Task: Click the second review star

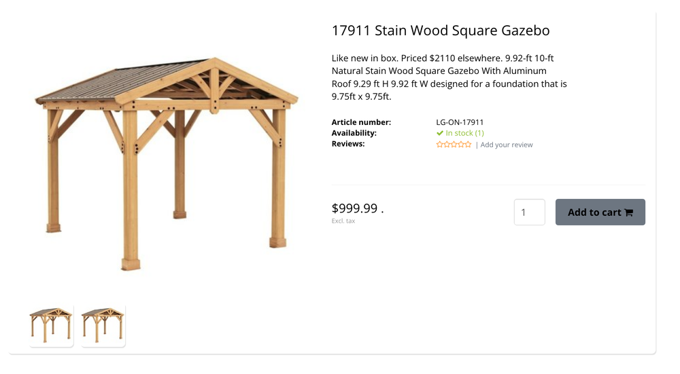Action: pyautogui.click(x=447, y=145)
